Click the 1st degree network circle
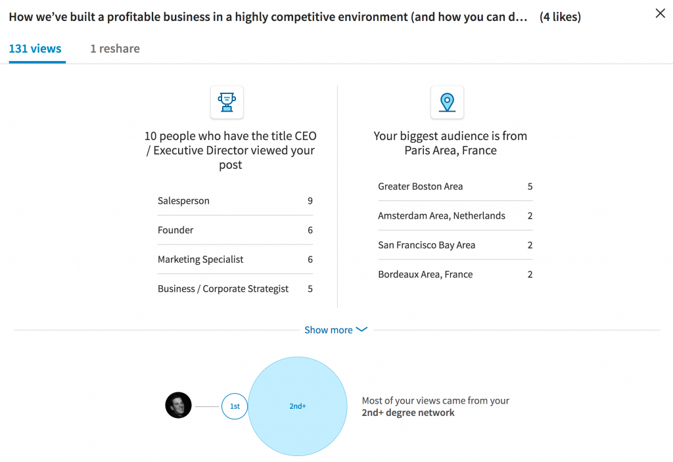673x462 pixels. [x=235, y=406]
